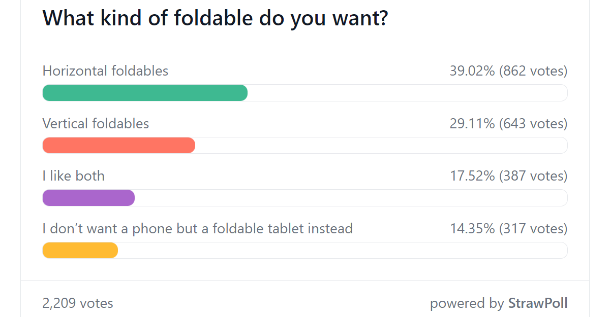Click the 14.35% (317 votes) result
The height and width of the screenshot is (317, 610).
pos(508,228)
